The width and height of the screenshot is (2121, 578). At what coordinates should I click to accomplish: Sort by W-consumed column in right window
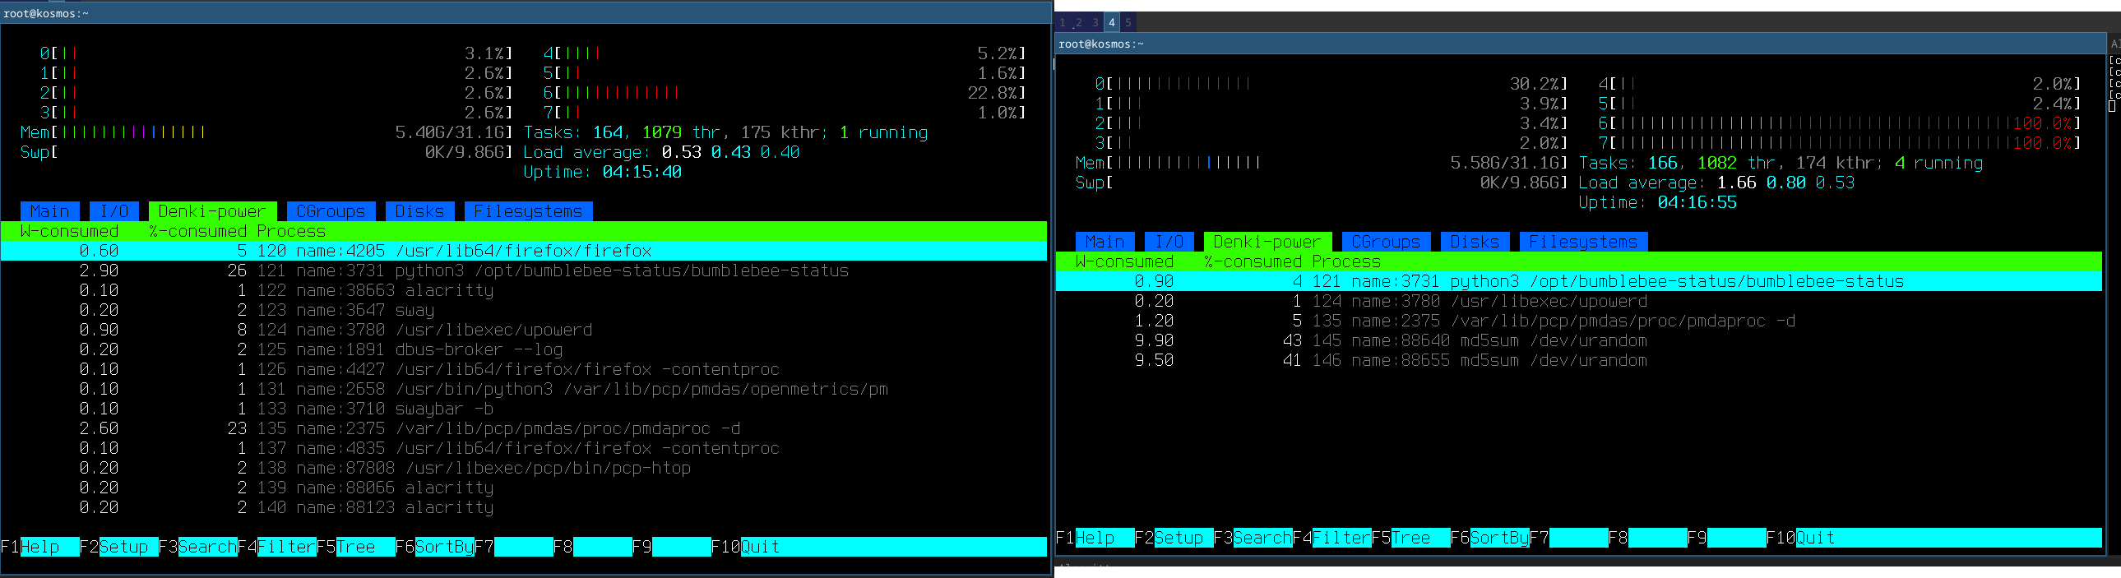[1125, 261]
